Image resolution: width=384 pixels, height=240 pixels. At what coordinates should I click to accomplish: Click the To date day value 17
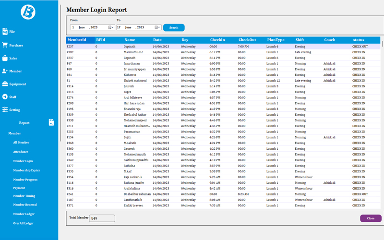click(x=119, y=27)
